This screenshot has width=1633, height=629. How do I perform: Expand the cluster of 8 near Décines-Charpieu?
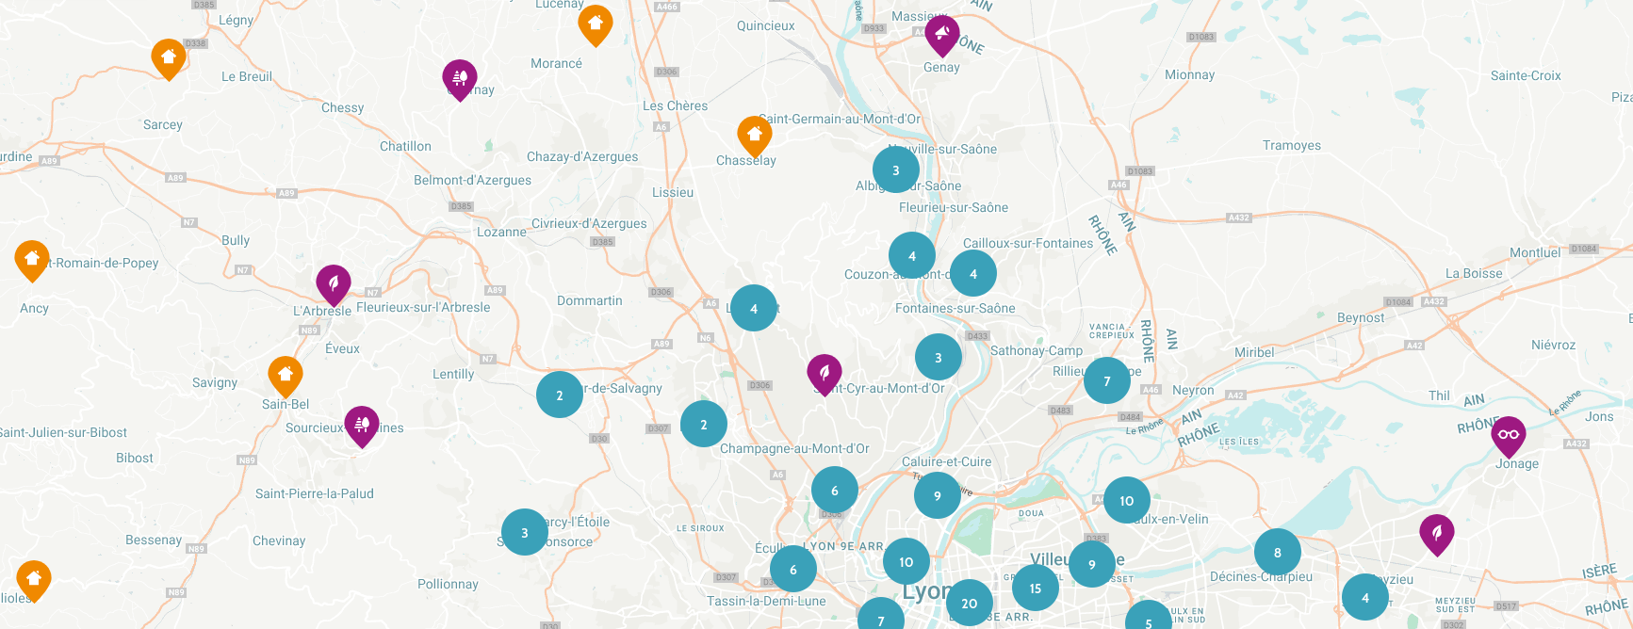(x=1278, y=553)
